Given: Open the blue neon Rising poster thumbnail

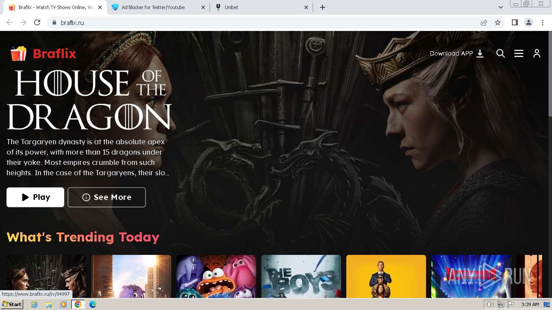Looking at the screenshot, I should pos(471,276).
